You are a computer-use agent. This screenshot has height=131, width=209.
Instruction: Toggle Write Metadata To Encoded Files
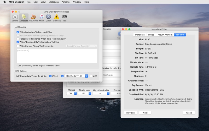[x=18, y=32]
